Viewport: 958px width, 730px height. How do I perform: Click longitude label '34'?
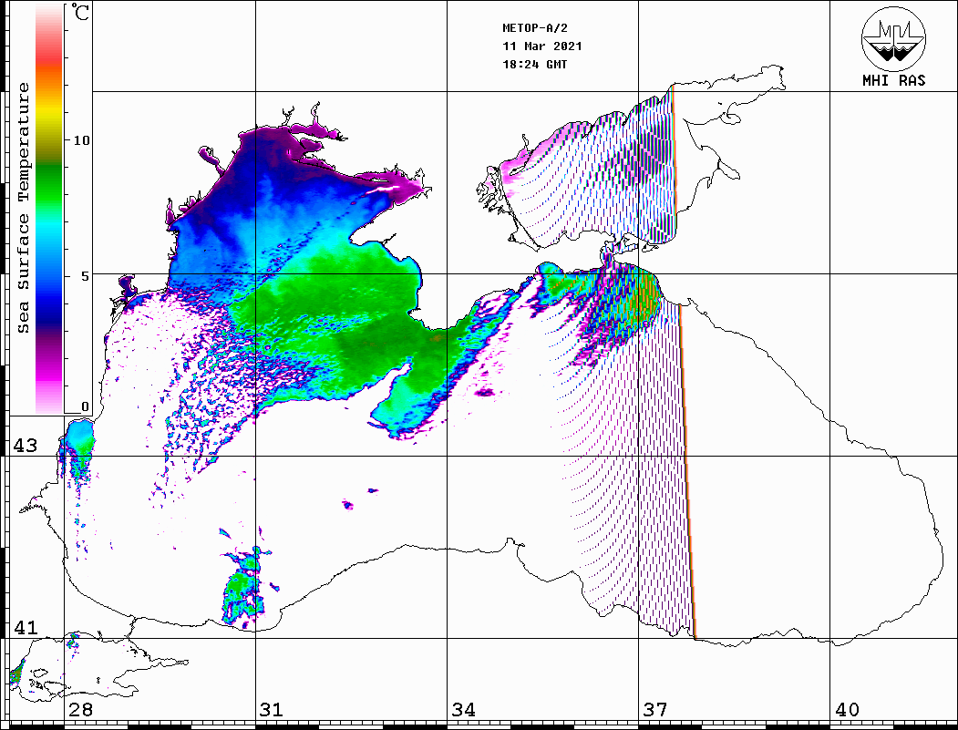[463, 710]
